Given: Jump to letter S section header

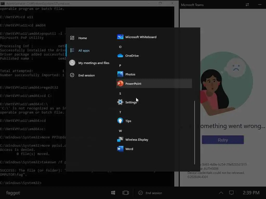Looking at the screenshot, I should coord(120,93).
